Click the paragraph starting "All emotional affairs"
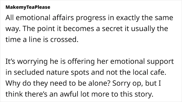This screenshot has width=182, height=102. pos(89,28)
